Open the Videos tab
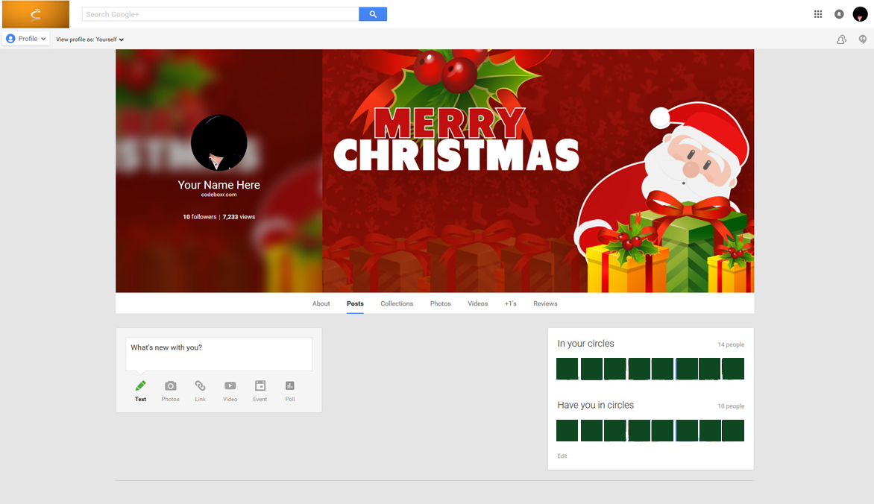Image resolution: width=874 pixels, height=504 pixels. pyautogui.click(x=478, y=304)
